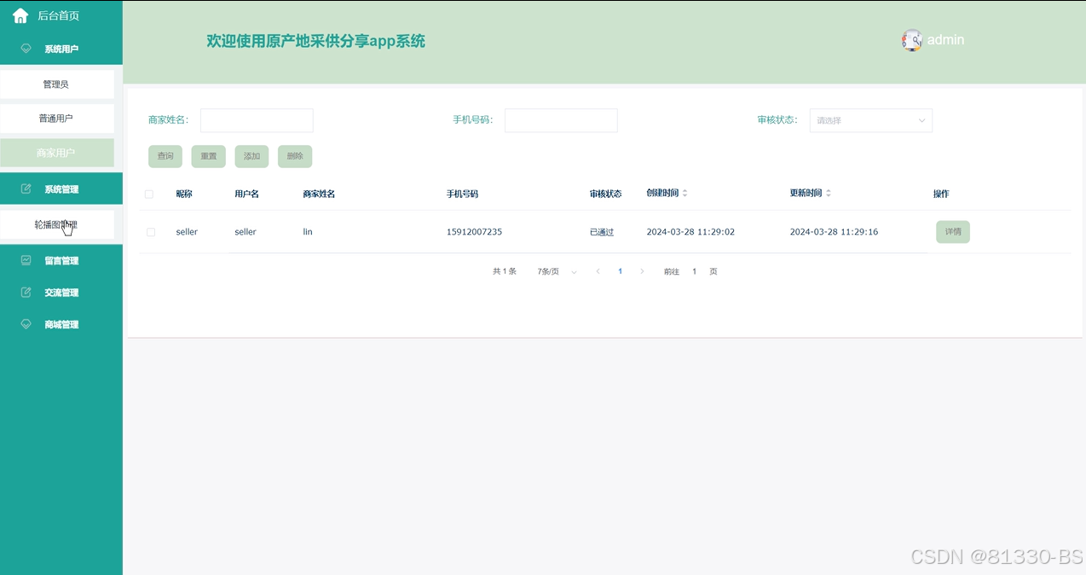Click the merchant name cell lin

pos(308,232)
